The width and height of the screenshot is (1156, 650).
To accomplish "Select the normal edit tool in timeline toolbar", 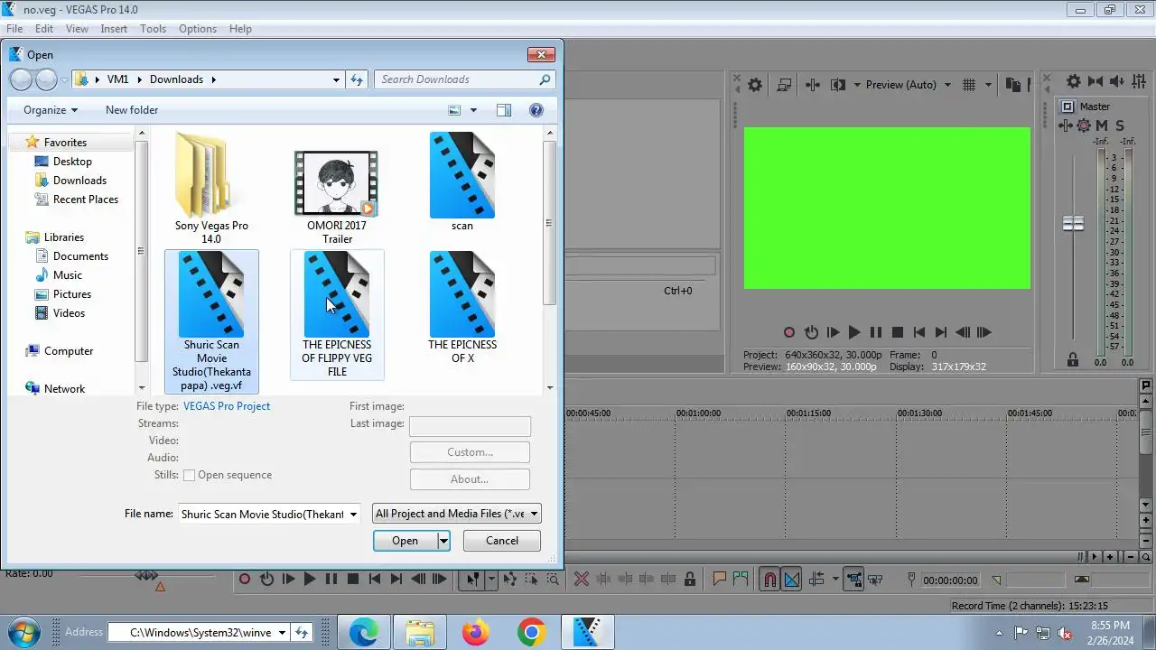I will click(471, 580).
